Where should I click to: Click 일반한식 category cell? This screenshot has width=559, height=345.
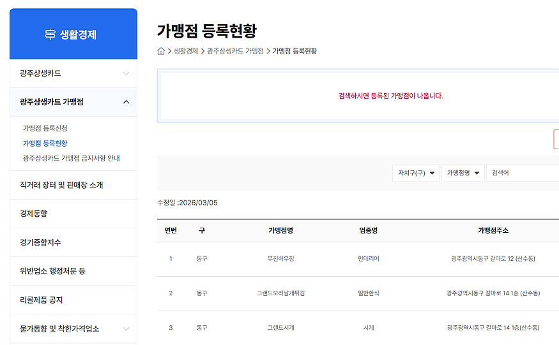coord(369,293)
